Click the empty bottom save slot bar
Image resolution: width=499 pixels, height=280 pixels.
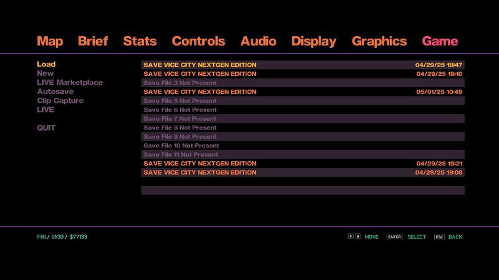(x=303, y=190)
